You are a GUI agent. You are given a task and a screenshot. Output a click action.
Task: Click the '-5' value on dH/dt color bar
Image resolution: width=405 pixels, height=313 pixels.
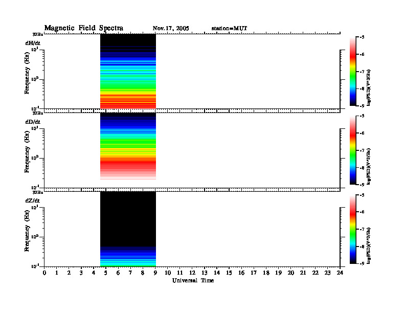coord(362,37)
